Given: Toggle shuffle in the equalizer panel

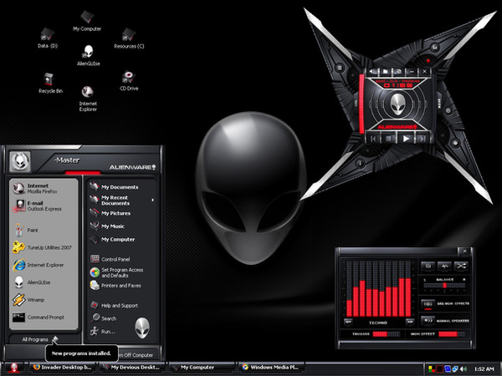Looking at the screenshot, I should [x=461, y=266].
